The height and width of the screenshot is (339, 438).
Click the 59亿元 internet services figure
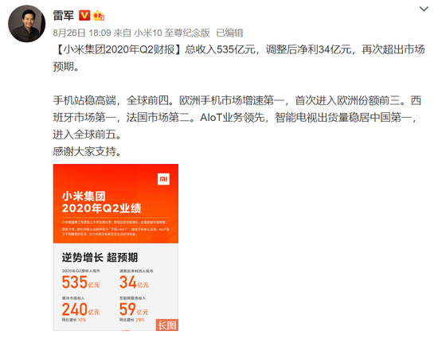pyautogui.click(x=134, y=309)
